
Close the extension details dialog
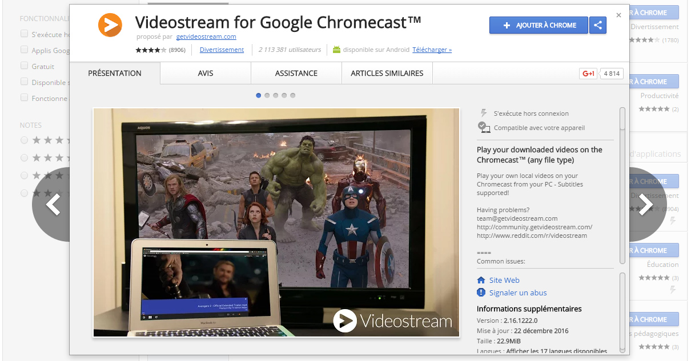[618, 15]
